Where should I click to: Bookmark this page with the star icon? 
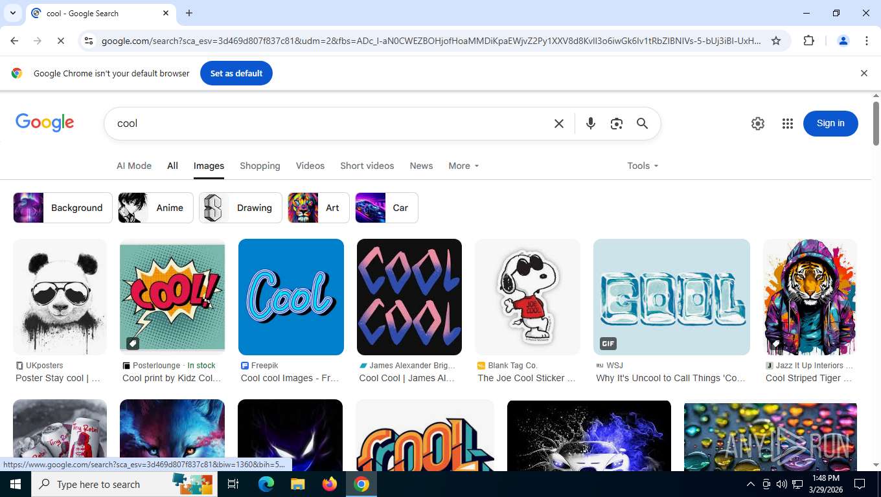coord(776,41)
